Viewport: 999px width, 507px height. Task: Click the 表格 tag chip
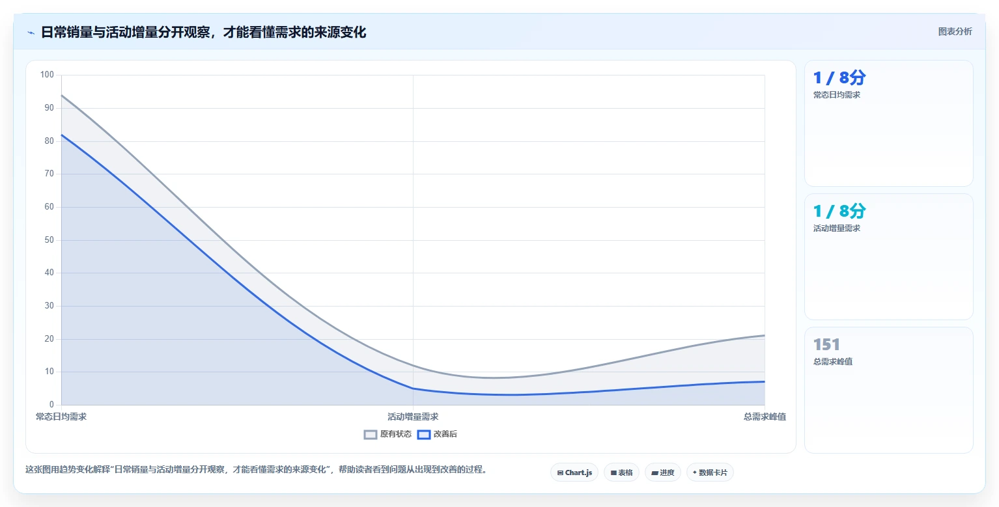click(x=621, y=473)
